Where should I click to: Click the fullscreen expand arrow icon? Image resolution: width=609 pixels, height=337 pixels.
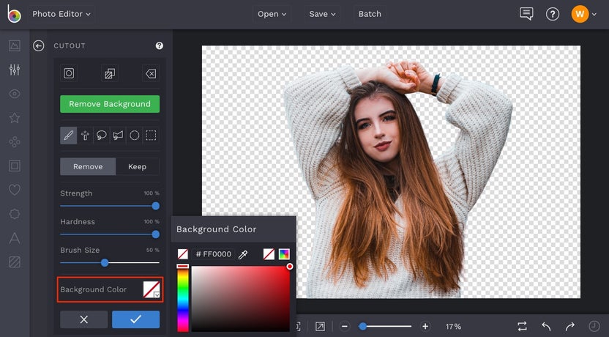(x=320, y=327)
